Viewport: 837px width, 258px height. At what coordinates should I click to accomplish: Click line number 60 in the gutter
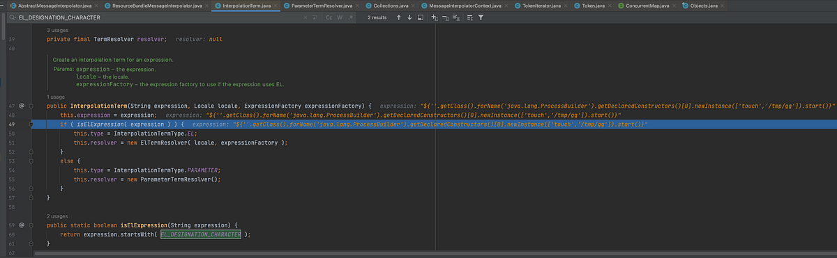click(x=12, y=234)
